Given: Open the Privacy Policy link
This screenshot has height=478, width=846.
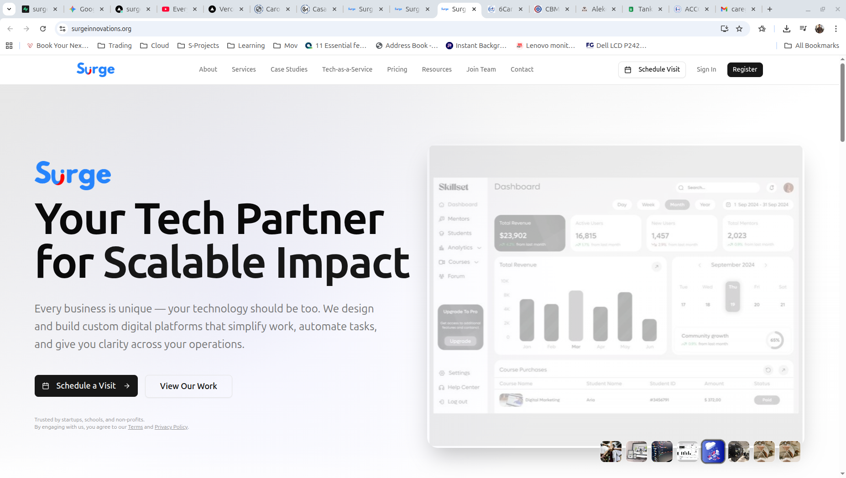Looking at the screenshot, I should pyautogui.click(x=171, y=427).
